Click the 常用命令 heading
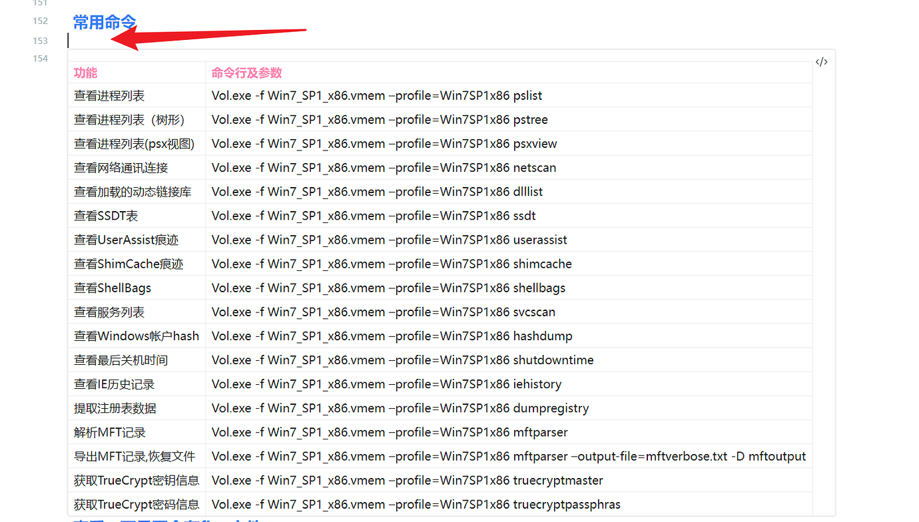 [105, 22]
